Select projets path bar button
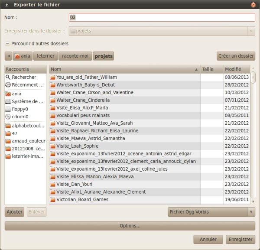 click(x=103, y=56)
